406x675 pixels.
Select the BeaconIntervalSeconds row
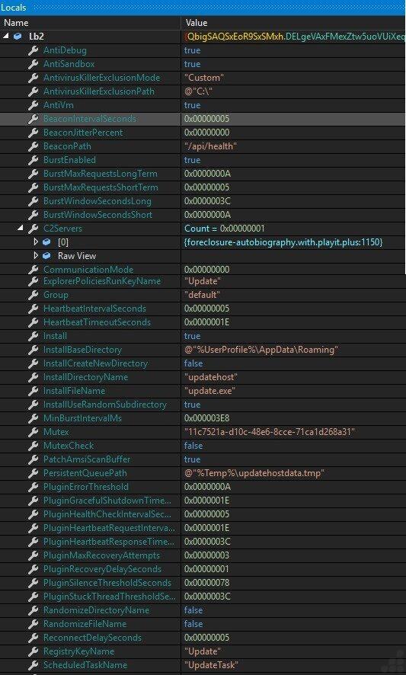point(203,119)
